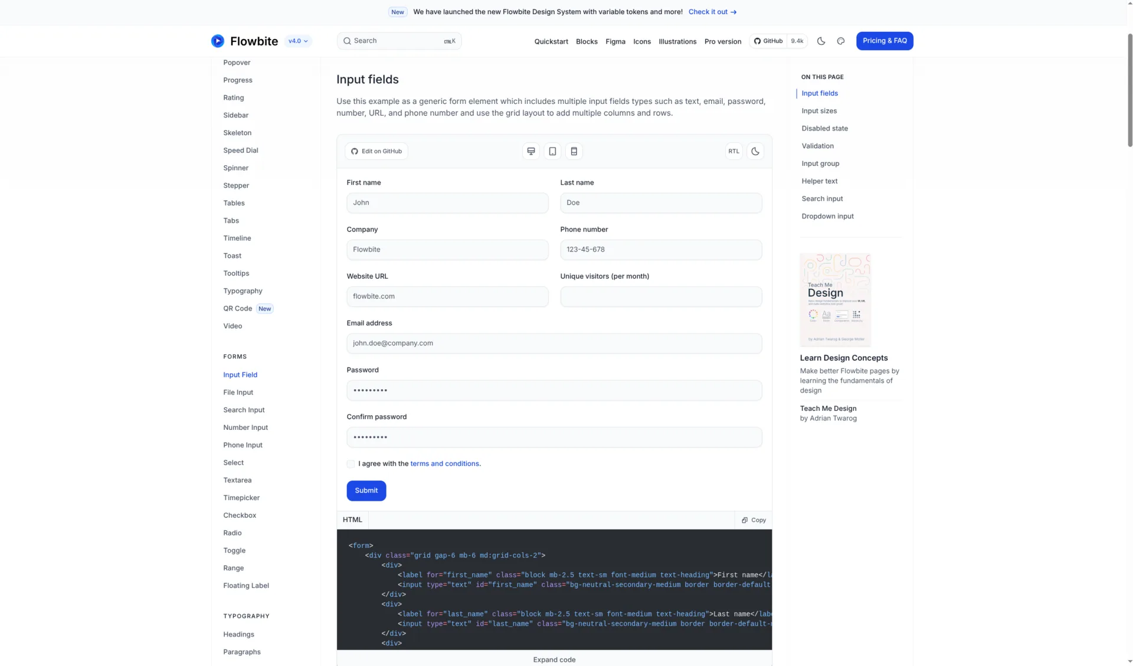Open File Input in the sidebar

pyautogui.click(x=238, y=393)
